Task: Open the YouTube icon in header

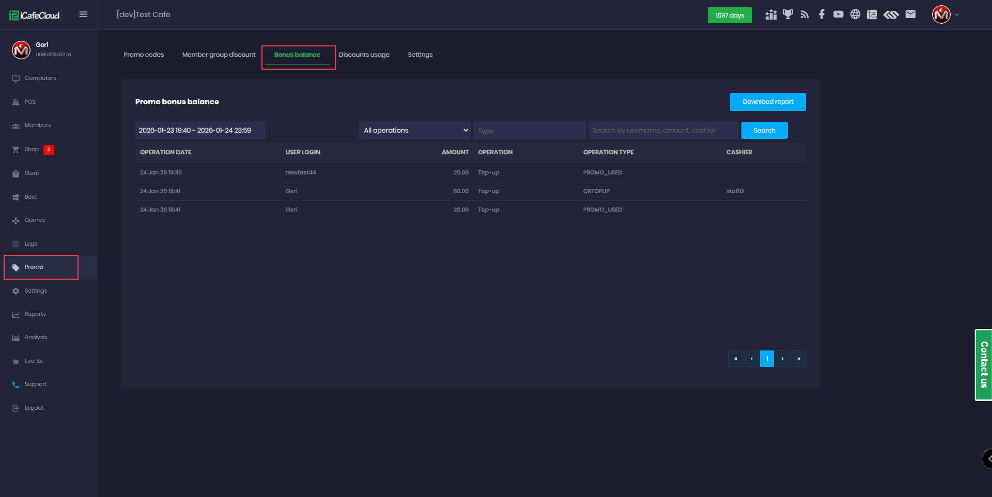Action: pos(838,14)
